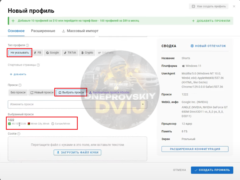
Task: Click the Windows 11 platform value
Action: click(192, 66)
